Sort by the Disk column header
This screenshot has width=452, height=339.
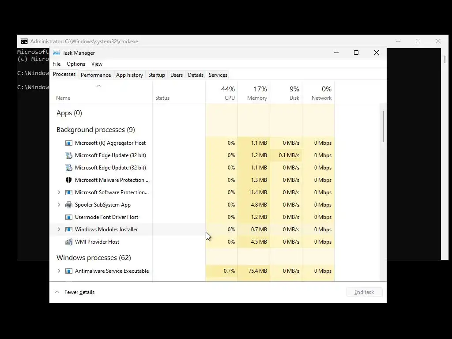point(286,92)
